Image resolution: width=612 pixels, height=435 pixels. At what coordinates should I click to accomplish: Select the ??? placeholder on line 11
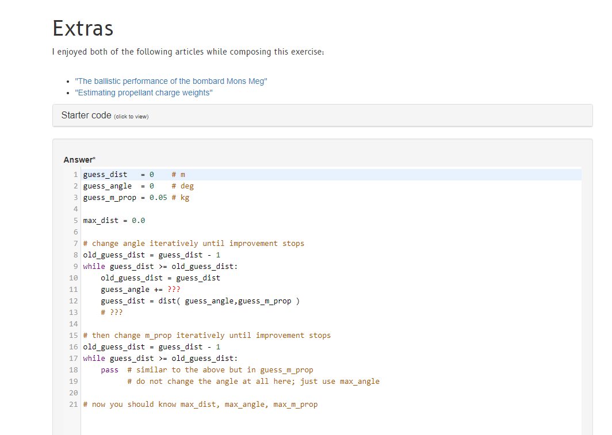click(173, 289)
